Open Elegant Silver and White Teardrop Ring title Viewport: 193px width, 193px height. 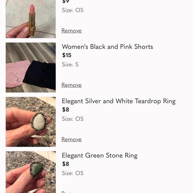click(x=119, y=101)
